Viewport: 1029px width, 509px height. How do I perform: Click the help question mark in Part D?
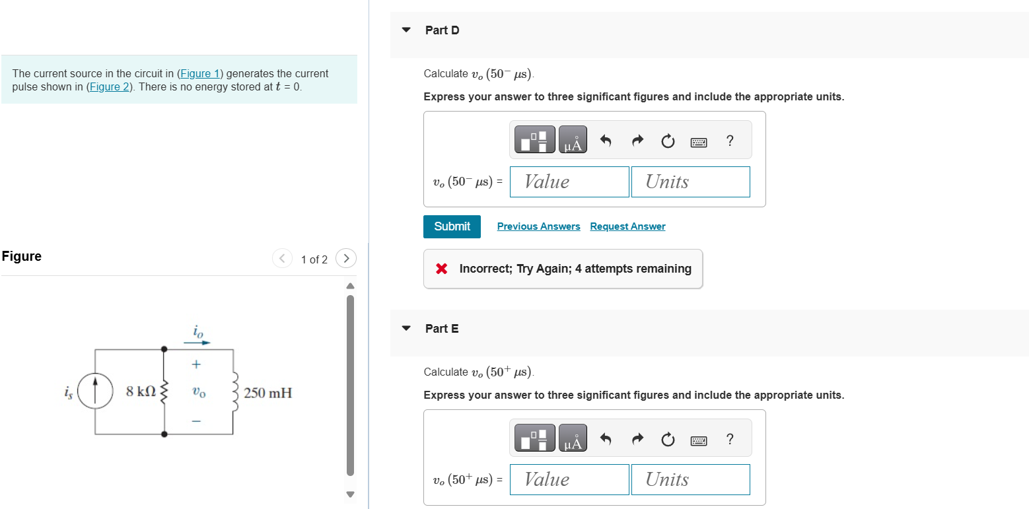pyautogui.click(x=730, y=141)
